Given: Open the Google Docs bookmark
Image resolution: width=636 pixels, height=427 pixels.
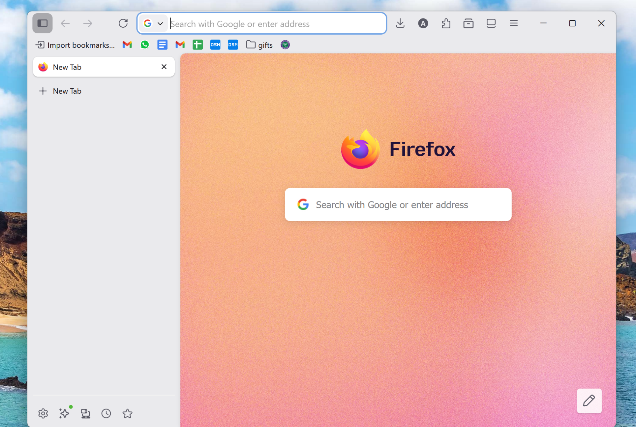Looking at the screenshot, I should [162, 45].
